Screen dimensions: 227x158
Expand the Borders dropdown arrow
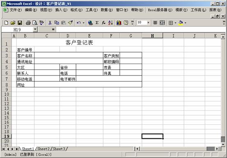(175, 23)
